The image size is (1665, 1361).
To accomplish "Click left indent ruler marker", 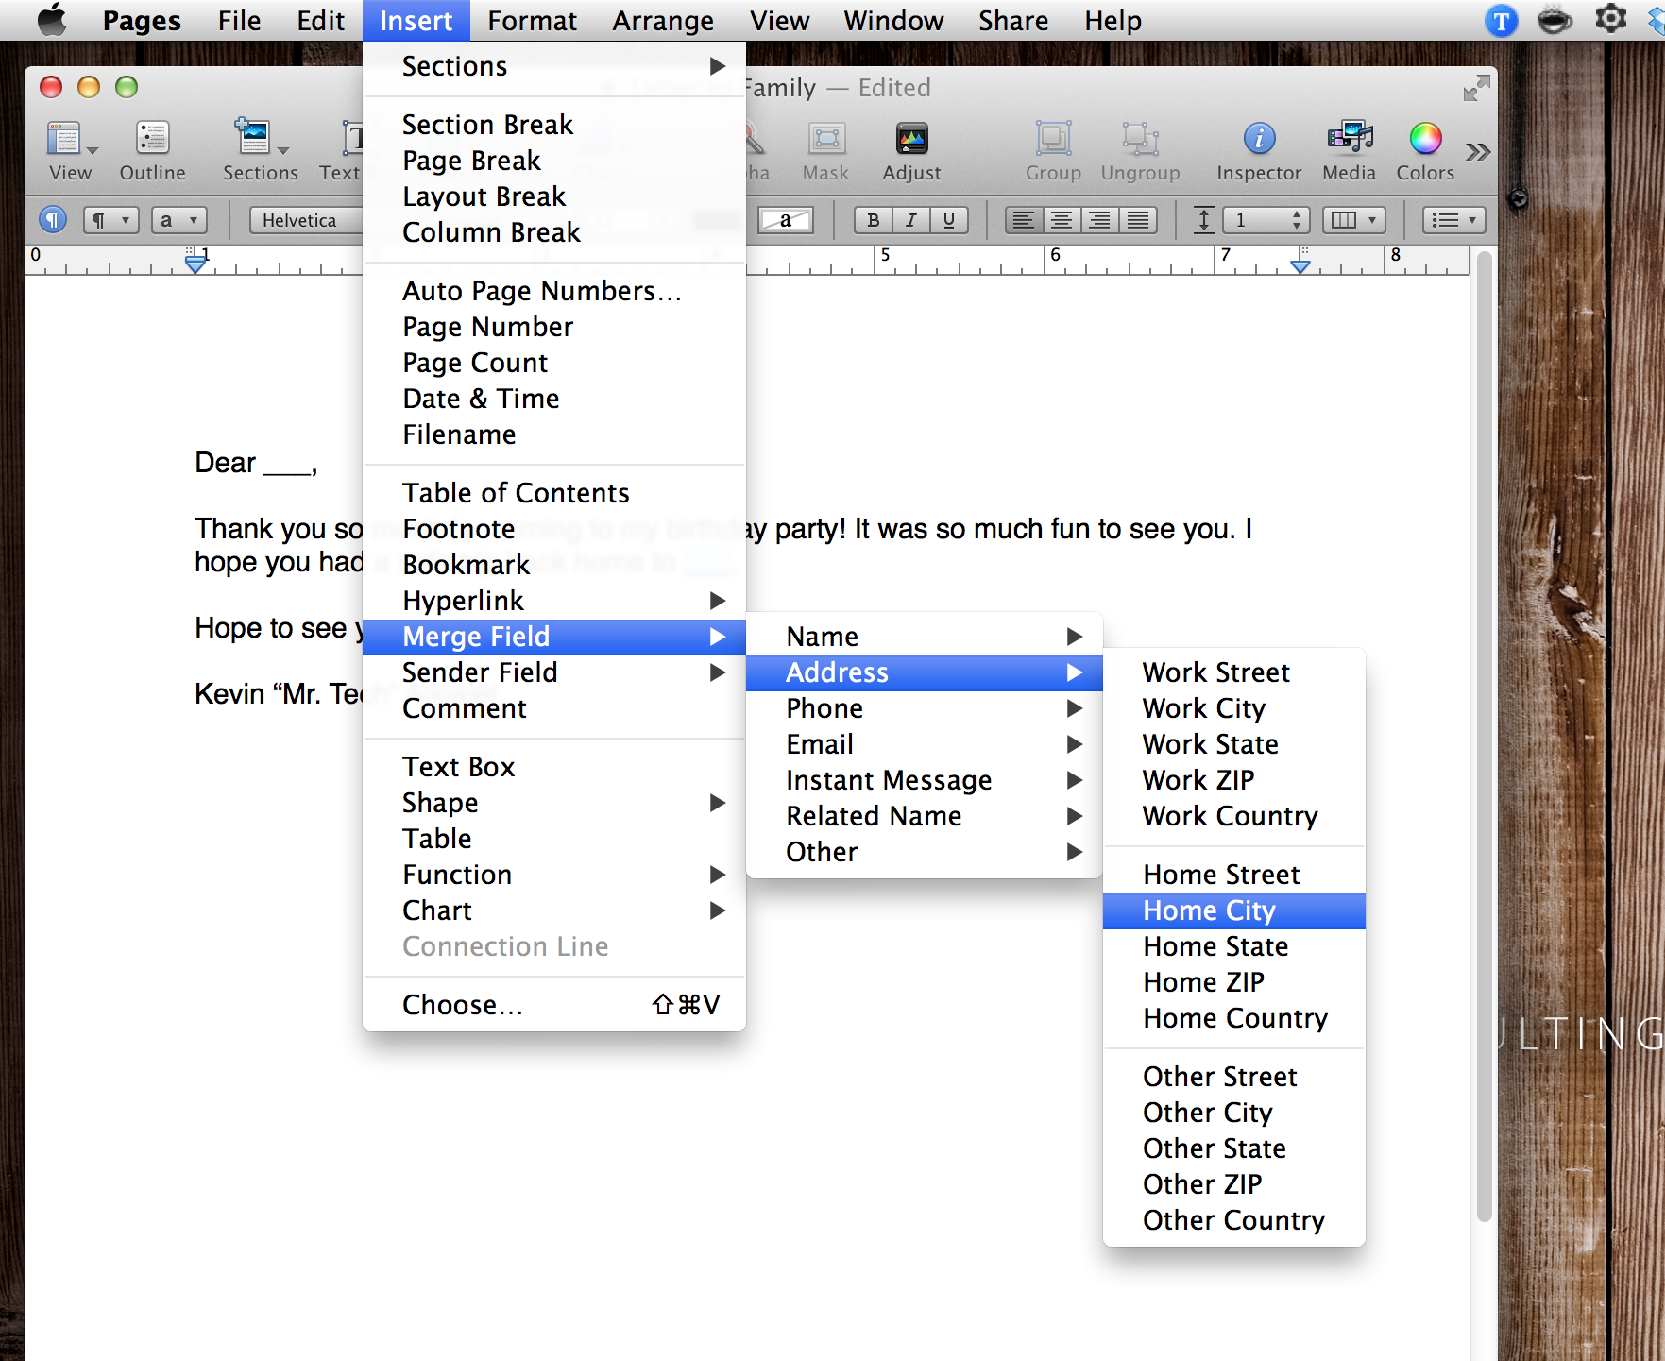I will [195, 265].
